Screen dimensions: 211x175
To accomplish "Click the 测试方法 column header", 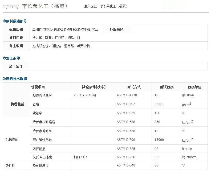I will point(133,87).
